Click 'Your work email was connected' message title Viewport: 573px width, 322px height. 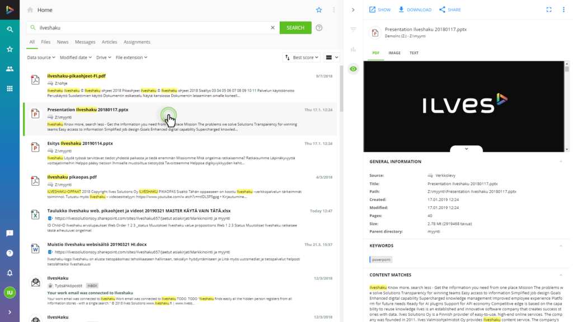[90, 293]
